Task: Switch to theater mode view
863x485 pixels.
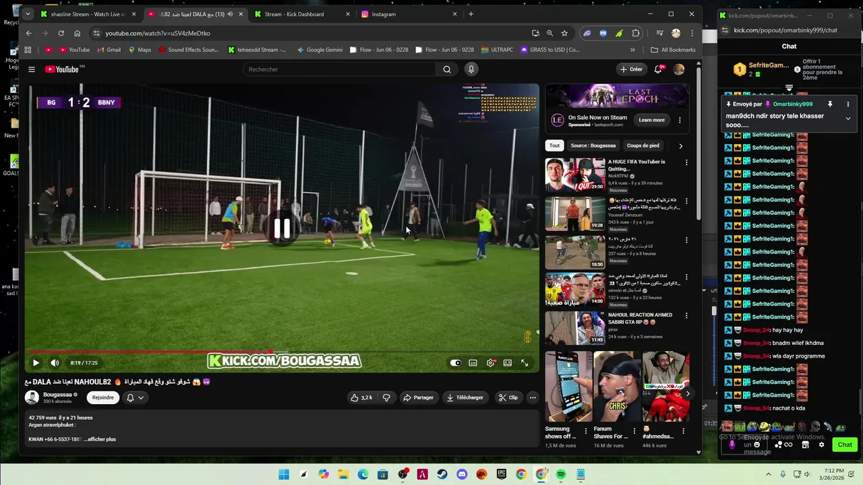Action: click(x=507, y=362)
